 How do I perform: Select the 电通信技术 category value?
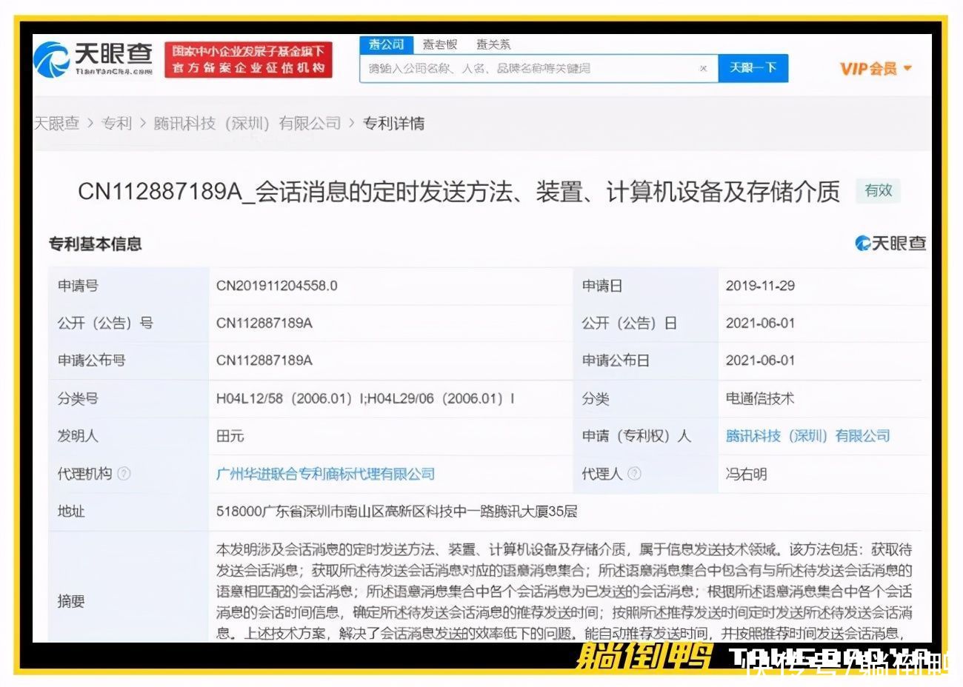(x=759, y=398)
